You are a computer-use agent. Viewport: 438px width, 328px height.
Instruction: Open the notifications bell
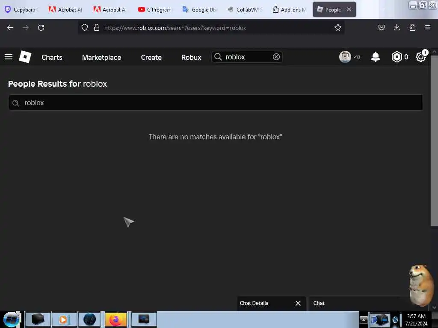pyautogui.click(x=375, y=57)
